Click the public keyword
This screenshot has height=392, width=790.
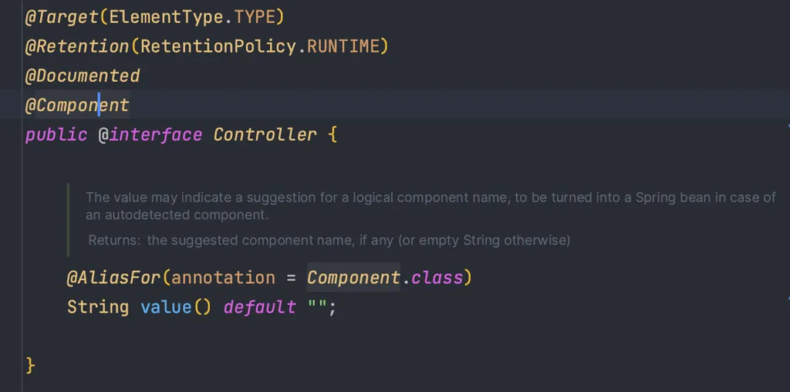click(x=56, y=134)
